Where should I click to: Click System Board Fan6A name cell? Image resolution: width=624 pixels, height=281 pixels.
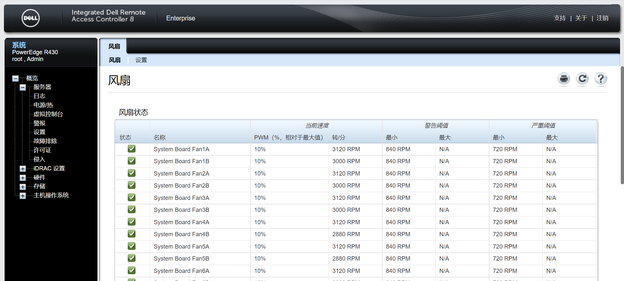click(181, 271)
